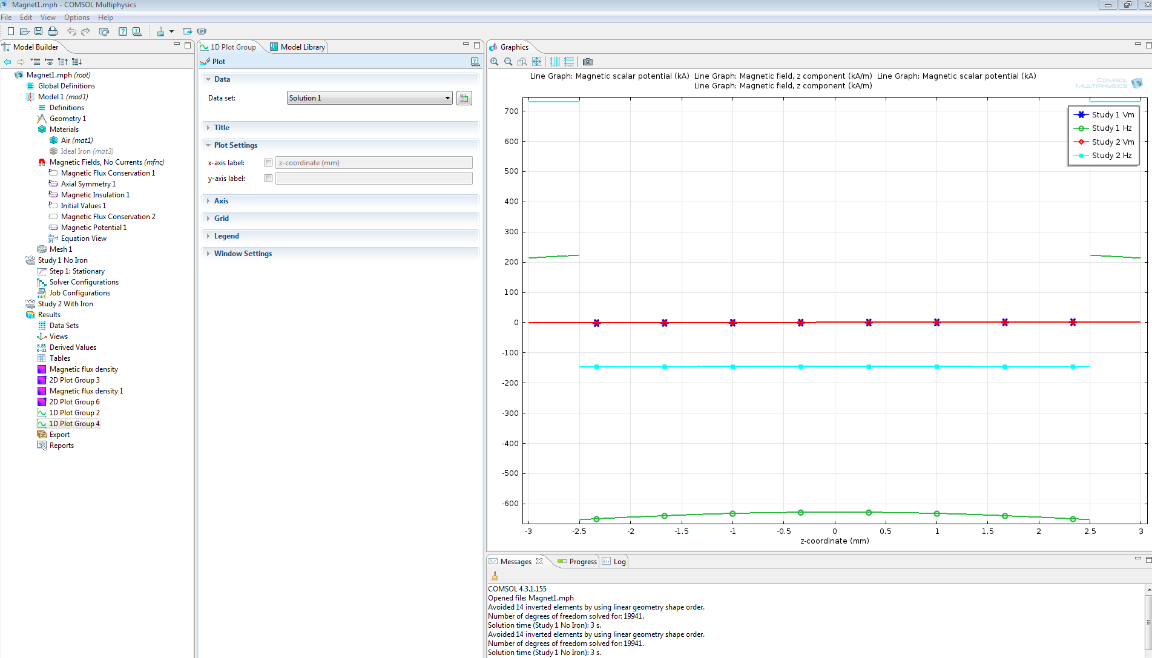This screenshot has width=1152, height=658.
Task: Click the Print icon in main toolbar
Action: click(53, 31)
